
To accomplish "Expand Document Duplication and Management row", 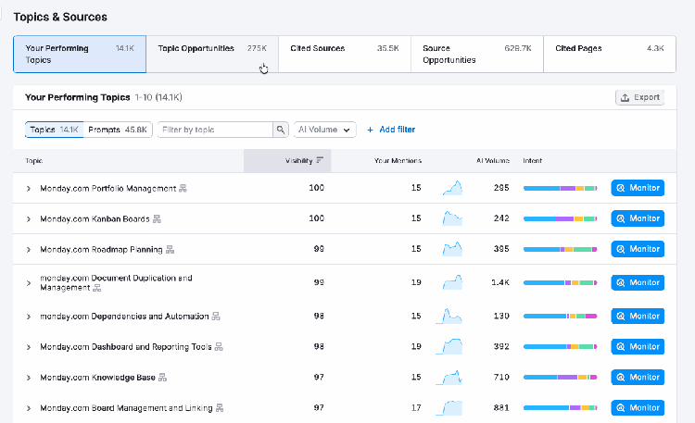I will [x=29, y=283].
